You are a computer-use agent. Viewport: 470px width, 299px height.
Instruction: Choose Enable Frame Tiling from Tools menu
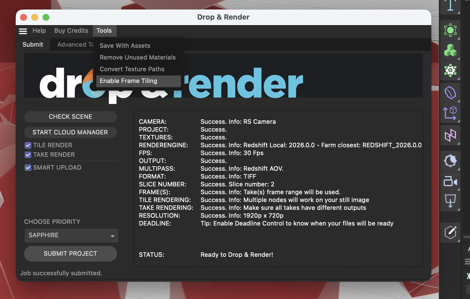tap(129, 81)
